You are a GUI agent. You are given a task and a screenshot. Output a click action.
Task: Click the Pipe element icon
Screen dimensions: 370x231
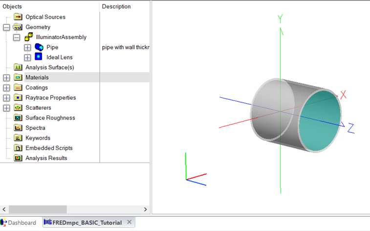point(39,47)
